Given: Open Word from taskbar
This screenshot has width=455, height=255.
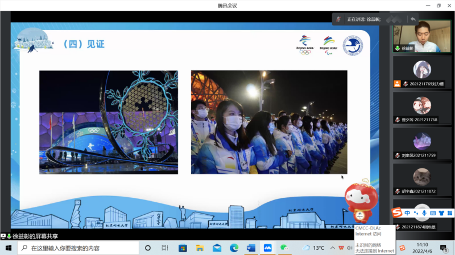Looking at the screenshot, I should click(x=251, y=248).
